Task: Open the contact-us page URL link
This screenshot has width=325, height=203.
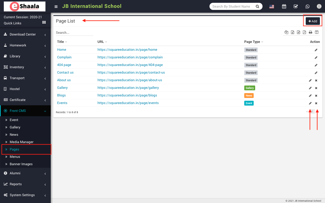Action: [x=131, y=73]
